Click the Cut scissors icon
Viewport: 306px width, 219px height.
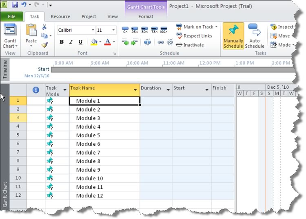[x=44, y=27]
